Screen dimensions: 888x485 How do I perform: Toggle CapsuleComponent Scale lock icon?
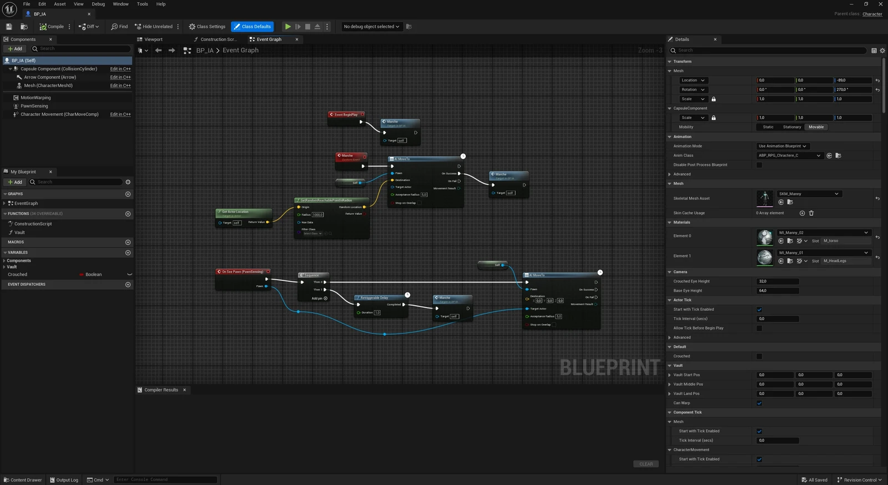tap(714, 118)
